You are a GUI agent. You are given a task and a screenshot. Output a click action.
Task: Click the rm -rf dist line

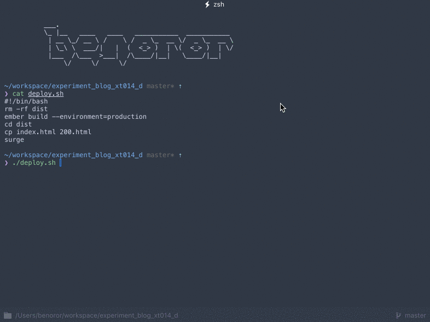coord(26,109)
